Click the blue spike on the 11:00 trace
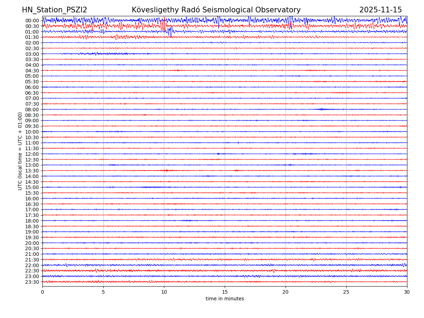Image resolution: width=424 pixels, height=318 pixels. pyautogui.click(x=238, y=143)
